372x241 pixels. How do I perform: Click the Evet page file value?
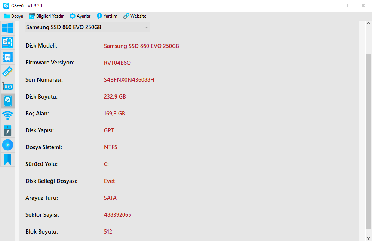point(110,181)
